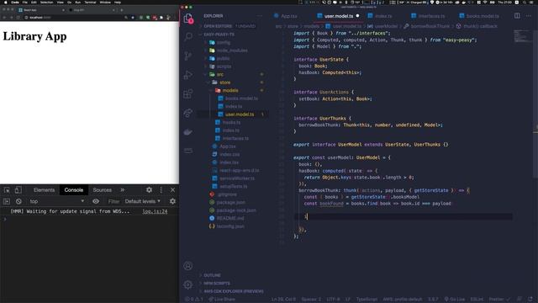Collapse the store folder
This screenshot has height=303, width=538.
(x=224, y=82)
